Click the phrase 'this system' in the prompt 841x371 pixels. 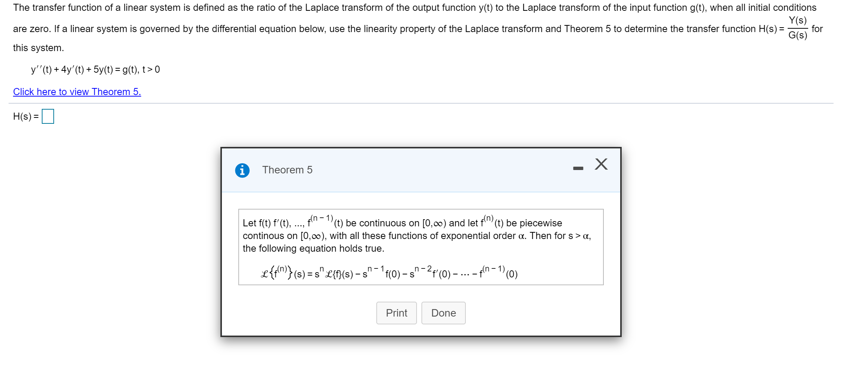click(38, 48)
